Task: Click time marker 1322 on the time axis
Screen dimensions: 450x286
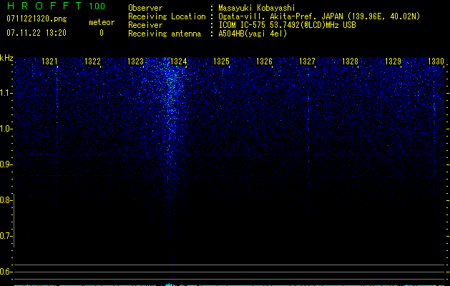Action: click(92, 61)
